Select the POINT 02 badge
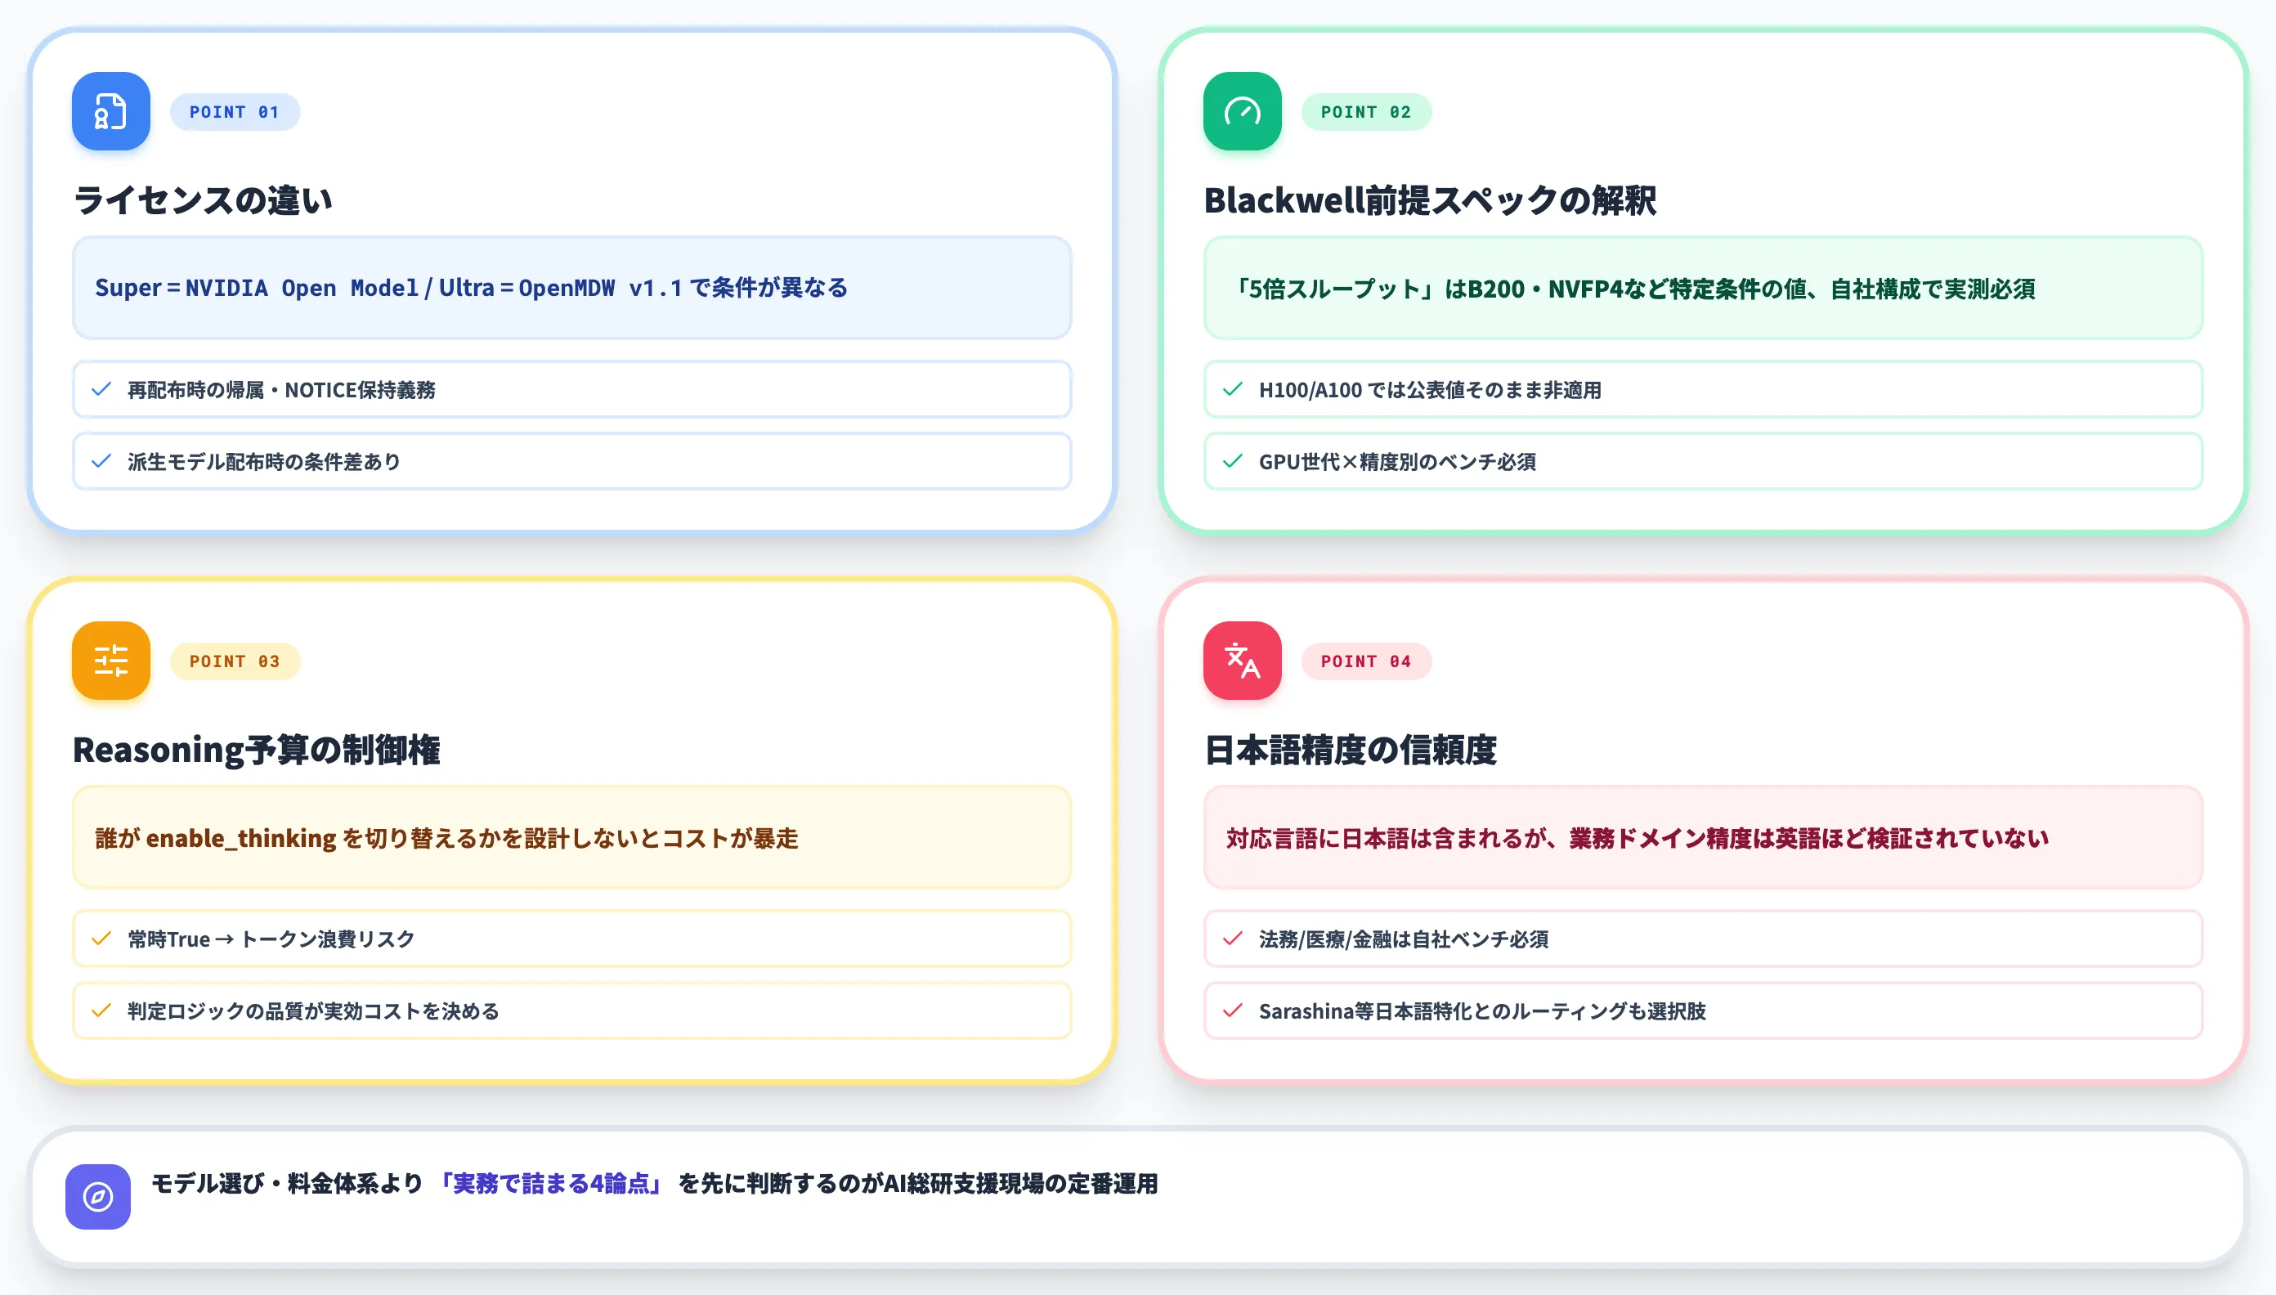The image size is (2276, 1295). [1366, 112]
